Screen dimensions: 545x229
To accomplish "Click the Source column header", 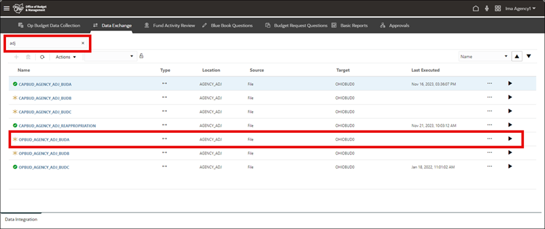I will point(257,70).
